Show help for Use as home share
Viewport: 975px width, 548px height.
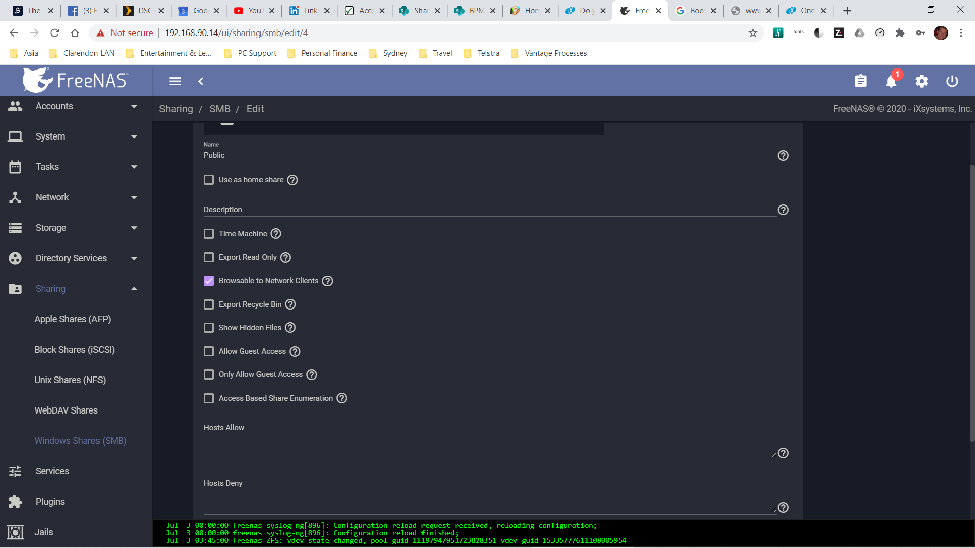coord(292,180)
